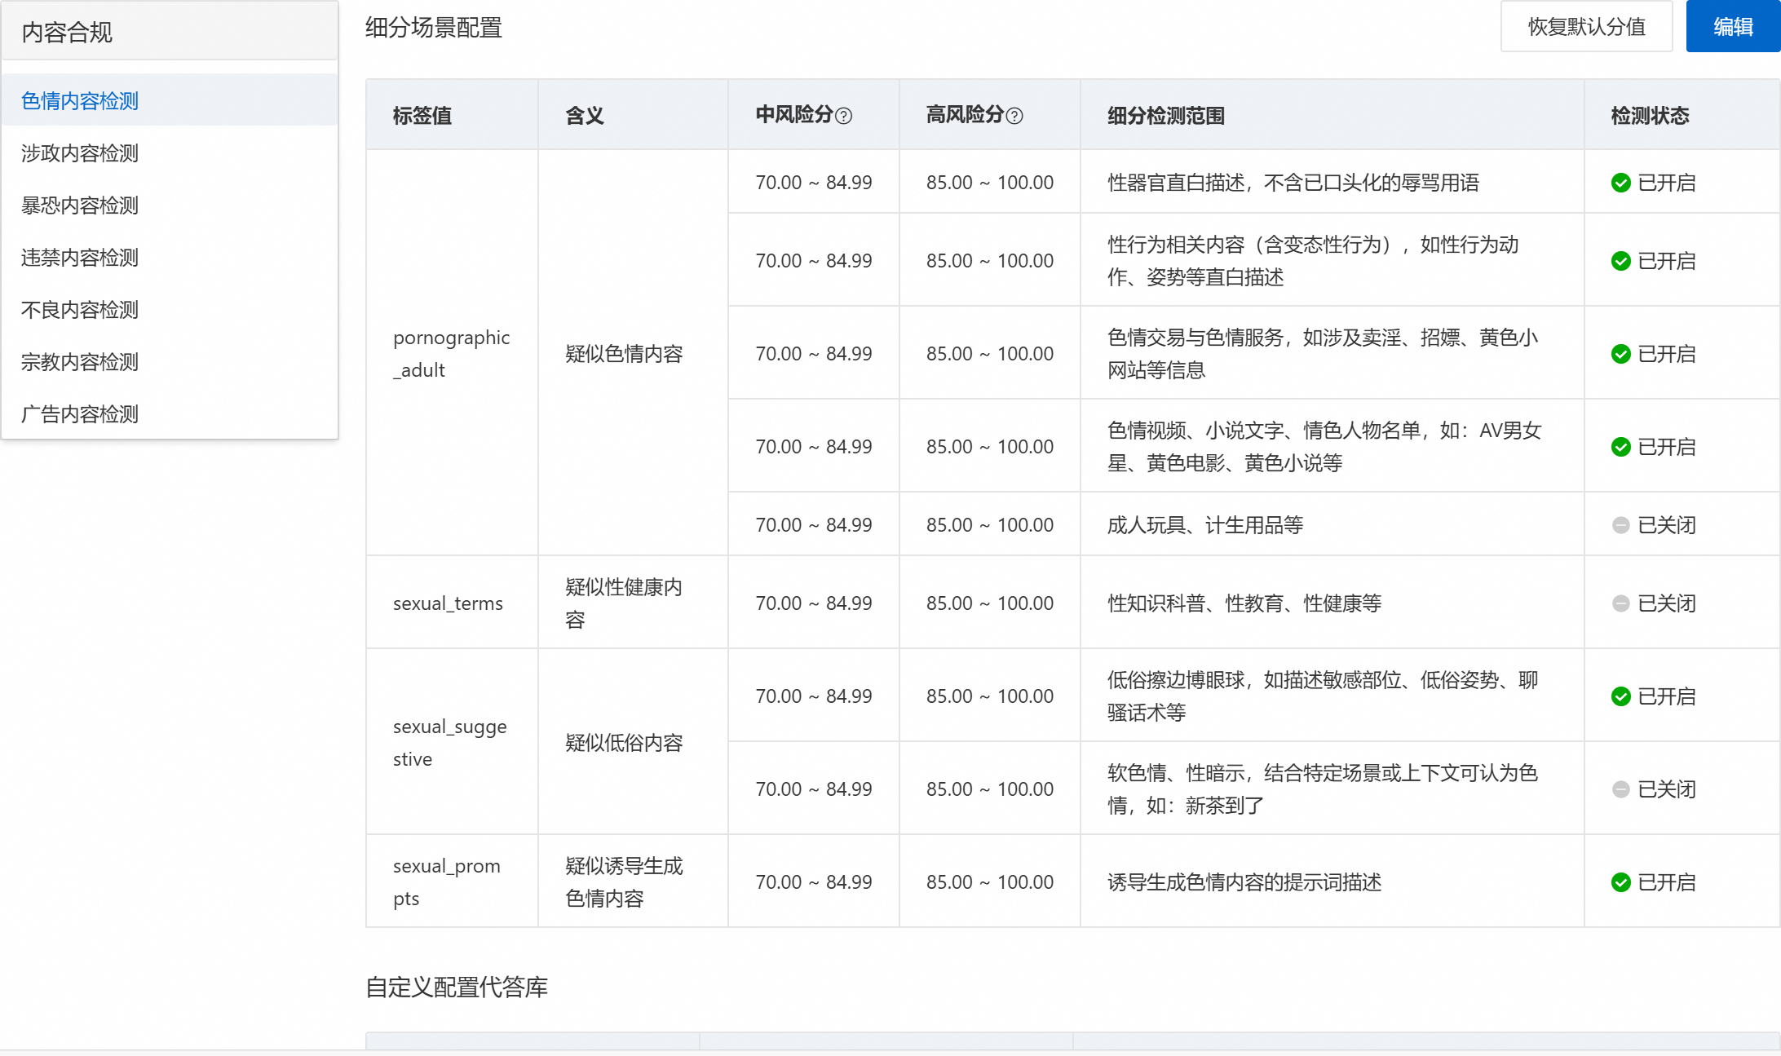1781x1056 pixels.
Task: Click medium risk score in sexual_prompts row
Action: click(x=814, y=882)
